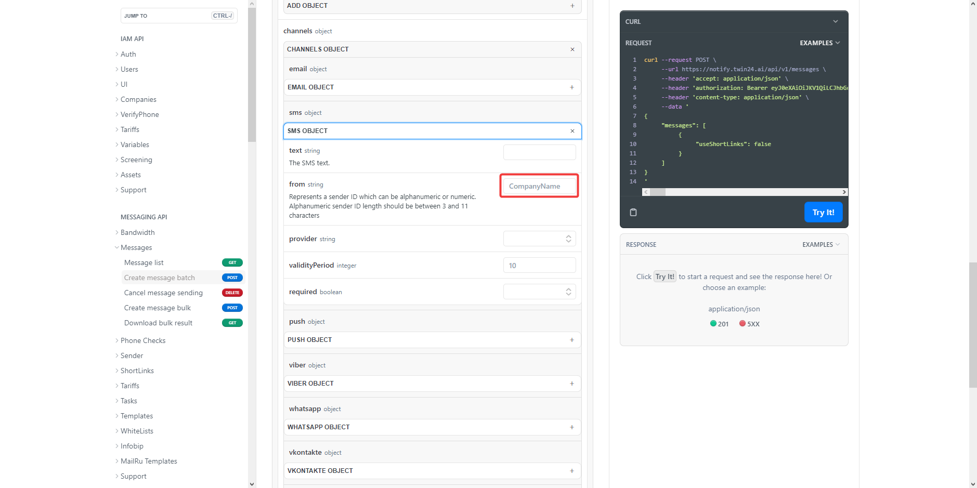Collapse the Messages section in sidebar

136,247
